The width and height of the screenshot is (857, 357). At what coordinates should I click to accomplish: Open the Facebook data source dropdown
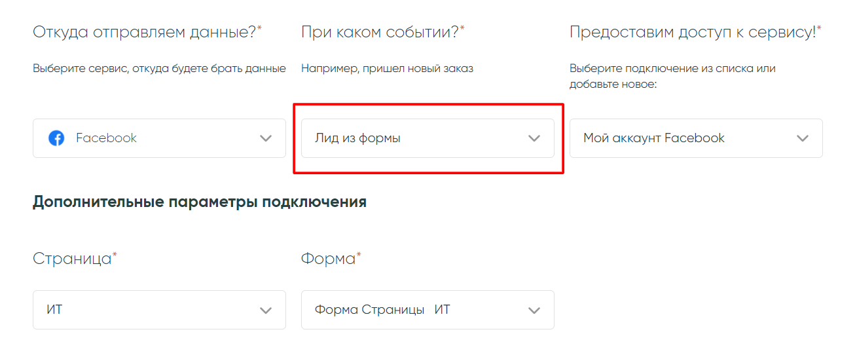tap(159, 138)
